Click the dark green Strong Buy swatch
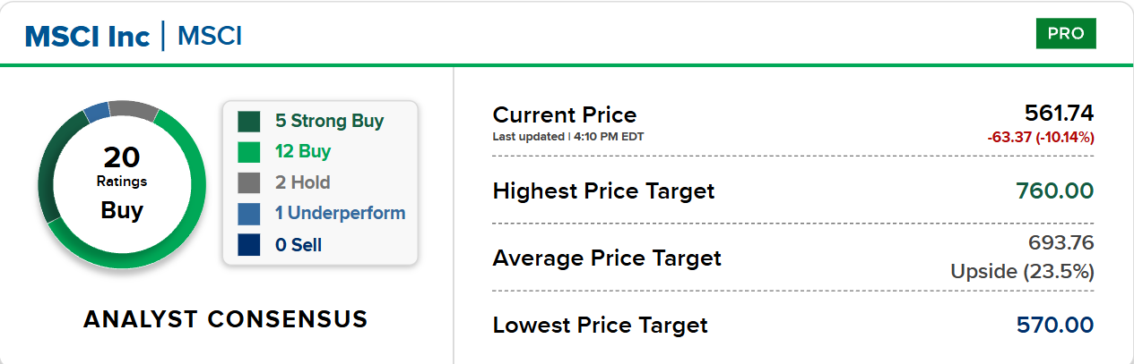 click(249, 121)
